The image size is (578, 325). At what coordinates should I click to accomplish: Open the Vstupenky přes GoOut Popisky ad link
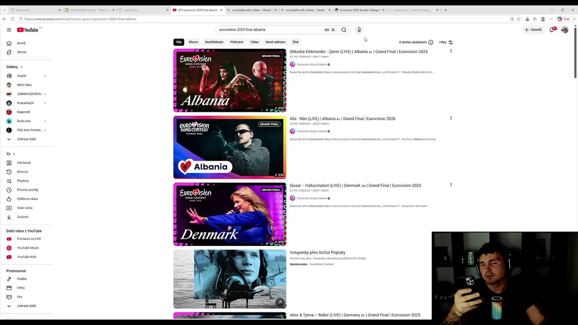[x=317, y=253]
